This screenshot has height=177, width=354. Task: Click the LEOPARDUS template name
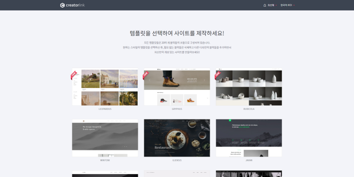105,109
